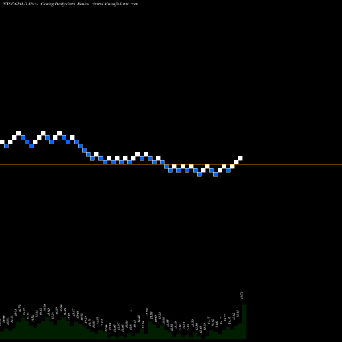The height and width of the screenshot is (342, 342).
Task: Select the upper orange horizontal level line
Action: point(171,140)
